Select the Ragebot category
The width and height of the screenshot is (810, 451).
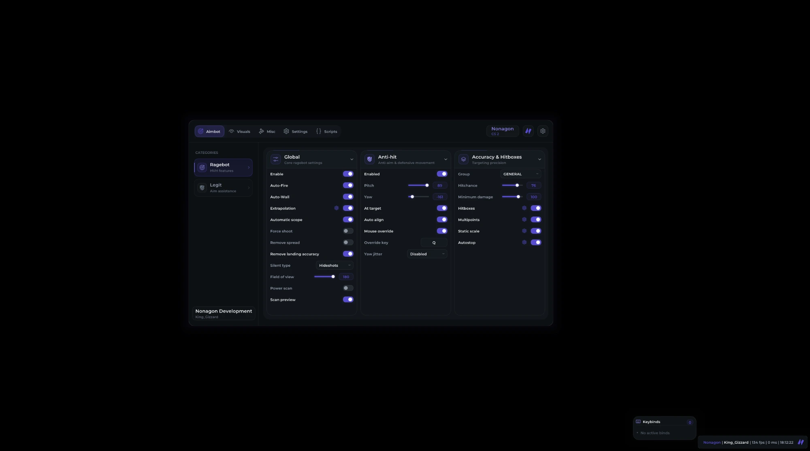pos(223,167)
